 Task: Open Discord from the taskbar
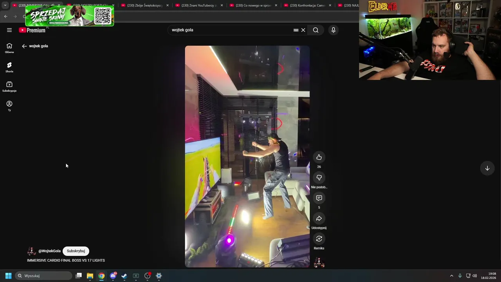click(x=113, y=276)
